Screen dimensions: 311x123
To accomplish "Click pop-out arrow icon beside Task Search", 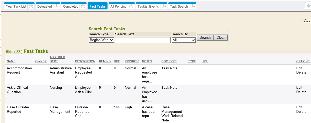I will tap(192, 7).
